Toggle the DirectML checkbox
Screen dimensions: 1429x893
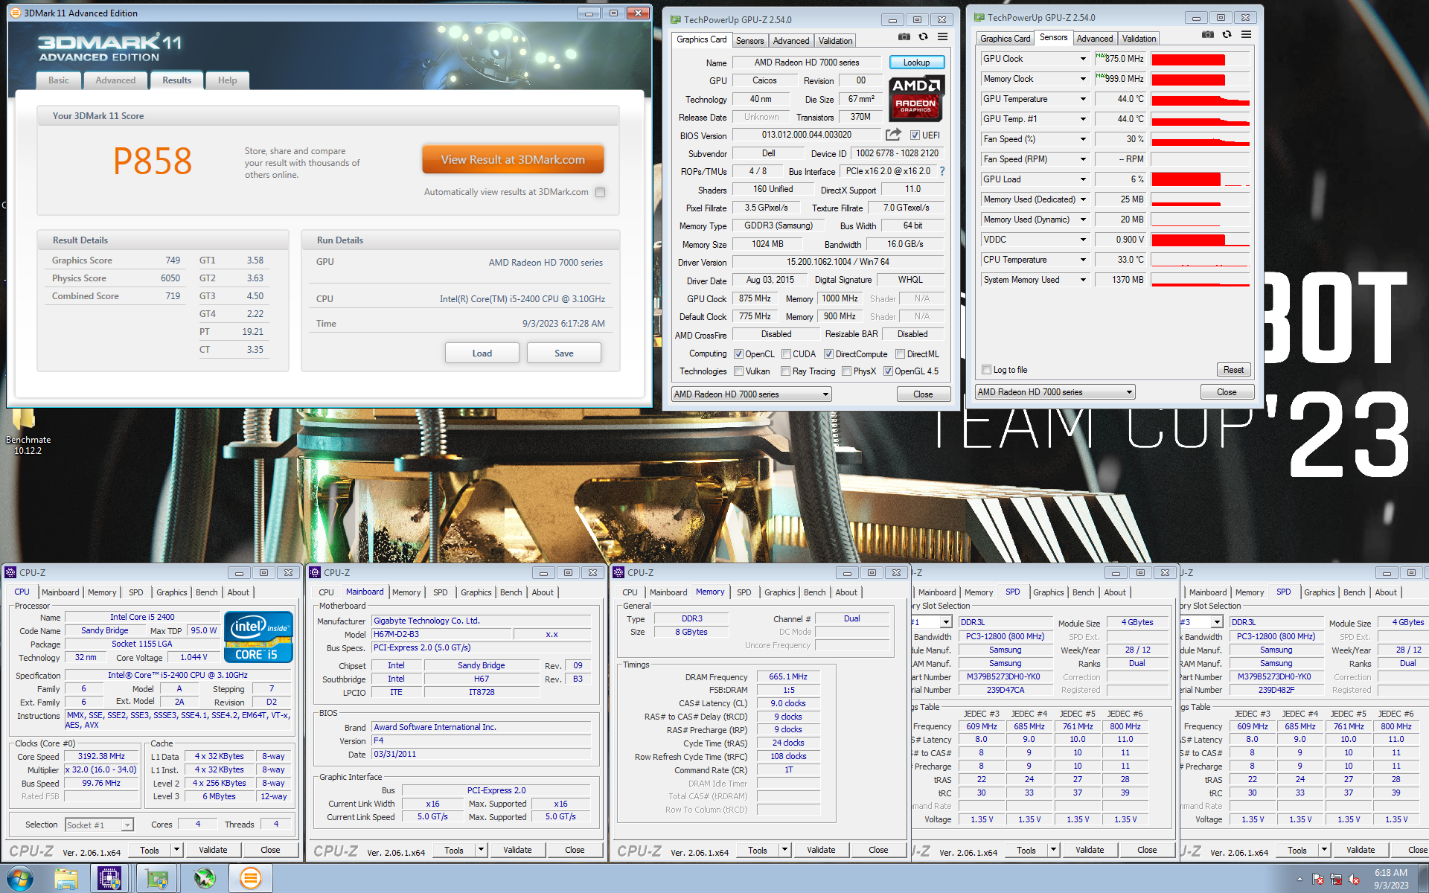(900, 354)
